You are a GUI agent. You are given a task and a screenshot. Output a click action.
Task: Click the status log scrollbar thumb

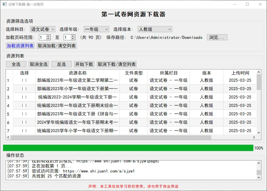pos(259,172)
